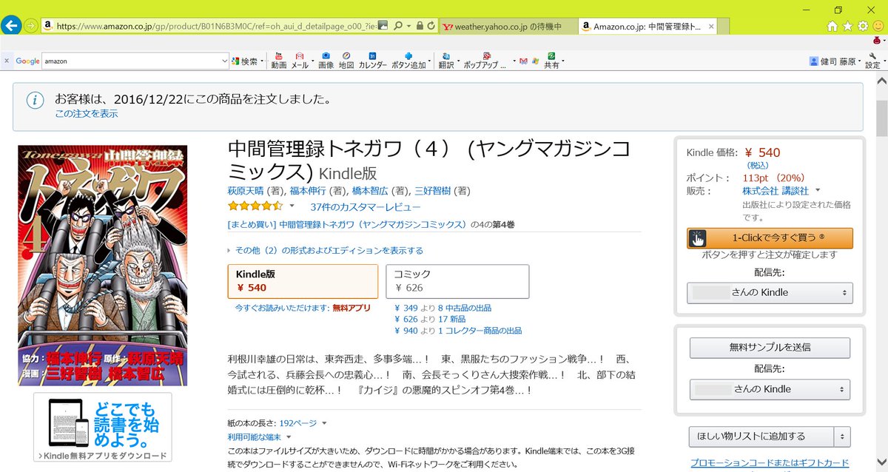Open author 橋本智広 link
888x472 pixels.
click(x=370, y=191)
